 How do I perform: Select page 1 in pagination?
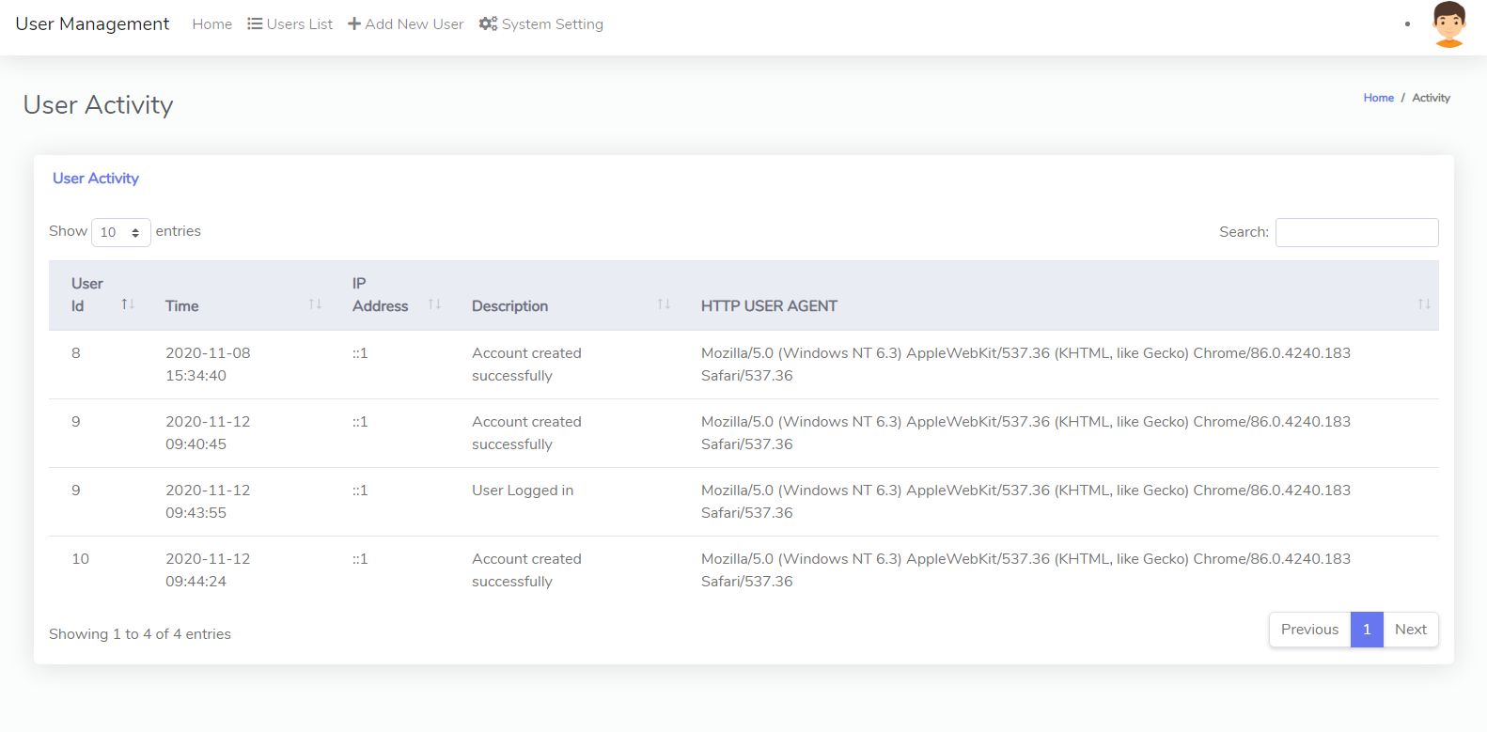coord(1367,630)
